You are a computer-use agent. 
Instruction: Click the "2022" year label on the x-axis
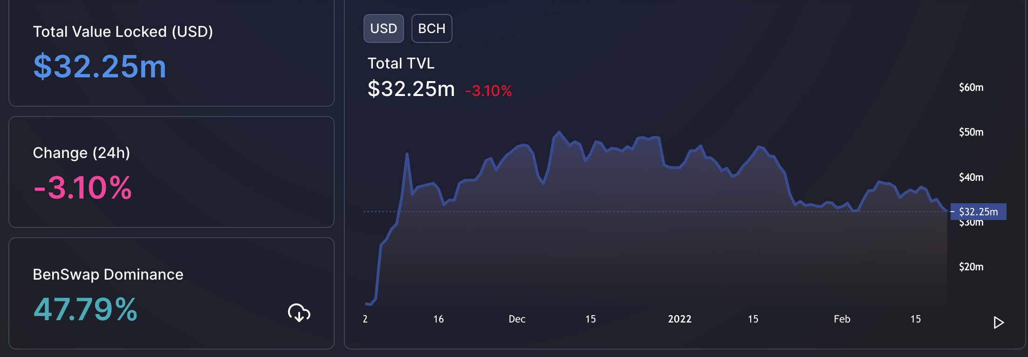point(679,319)
